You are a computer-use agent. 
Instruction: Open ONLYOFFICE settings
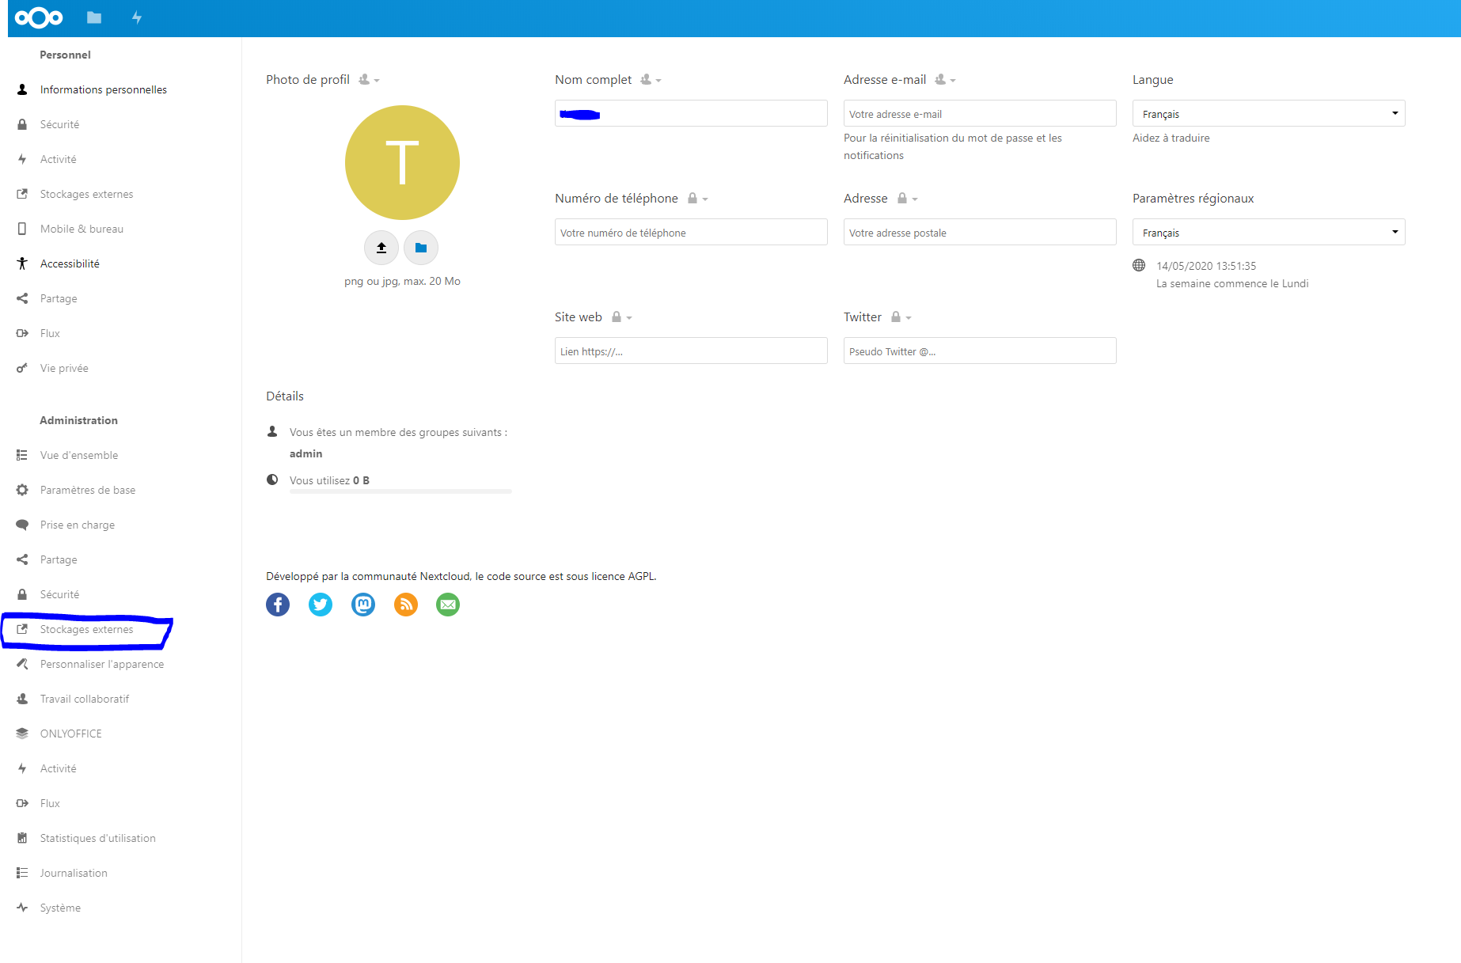tap(71, 734)
